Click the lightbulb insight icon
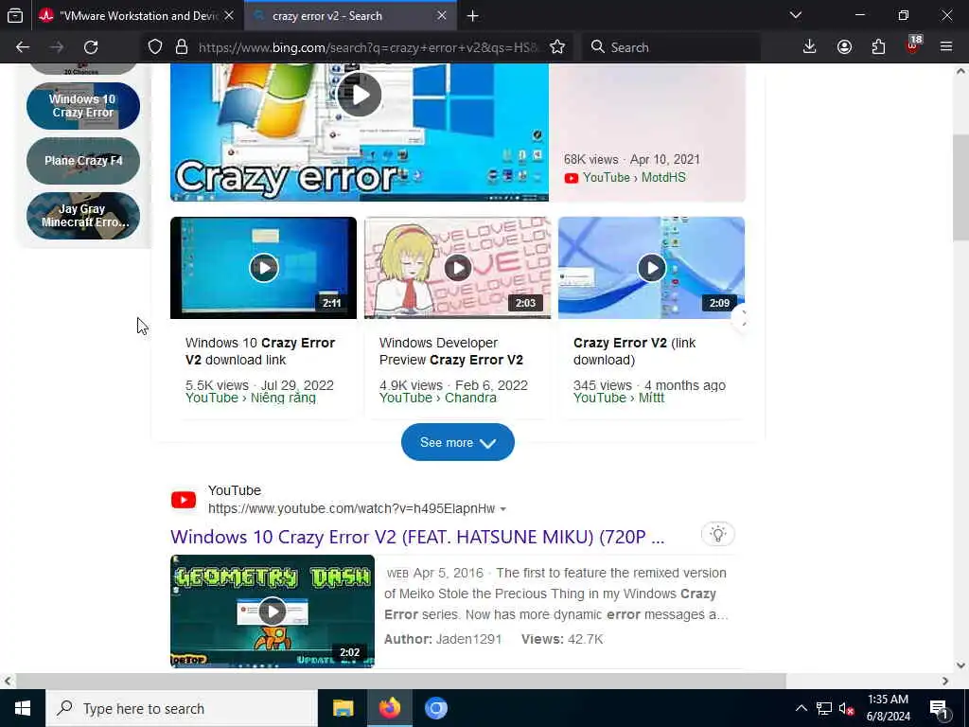 [x=717, y=534]
